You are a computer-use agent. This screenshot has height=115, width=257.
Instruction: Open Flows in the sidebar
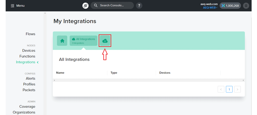(x=31, y=34)
